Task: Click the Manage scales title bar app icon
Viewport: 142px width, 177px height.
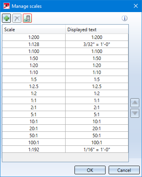Action: click(x=7, y=6)
